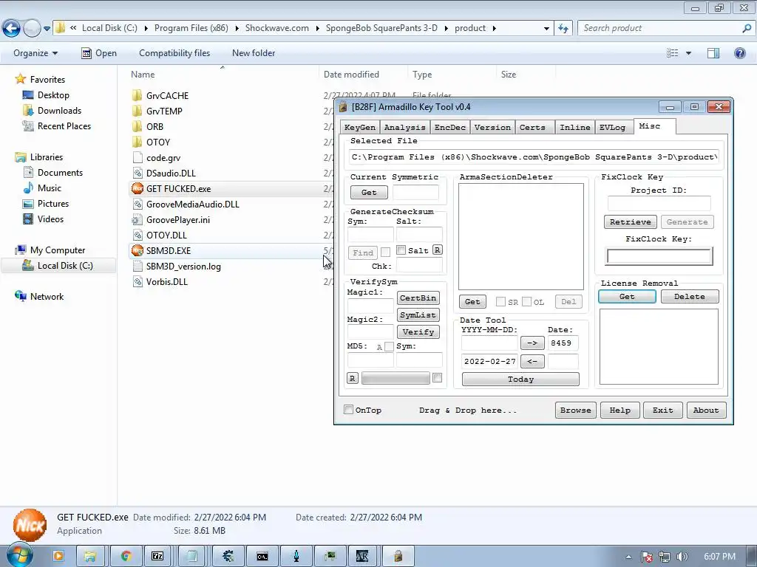Toggle the SR checkbox under ArmaSectionDeleter
This screenshot has width=757, height=567.
[x=500, y=301]
